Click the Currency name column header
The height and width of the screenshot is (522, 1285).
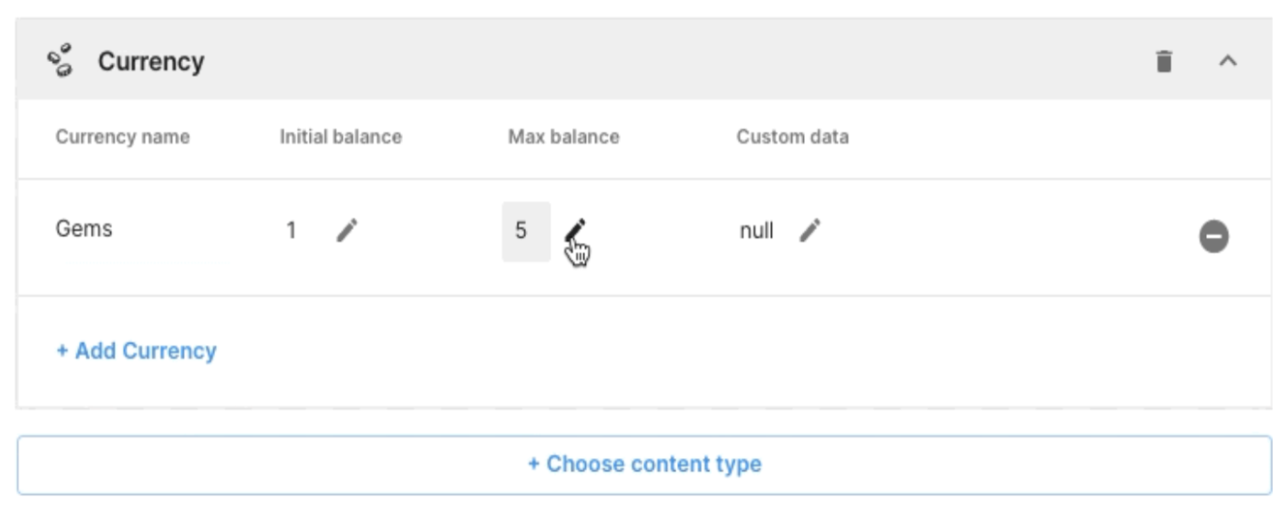(x=122, y=137)
